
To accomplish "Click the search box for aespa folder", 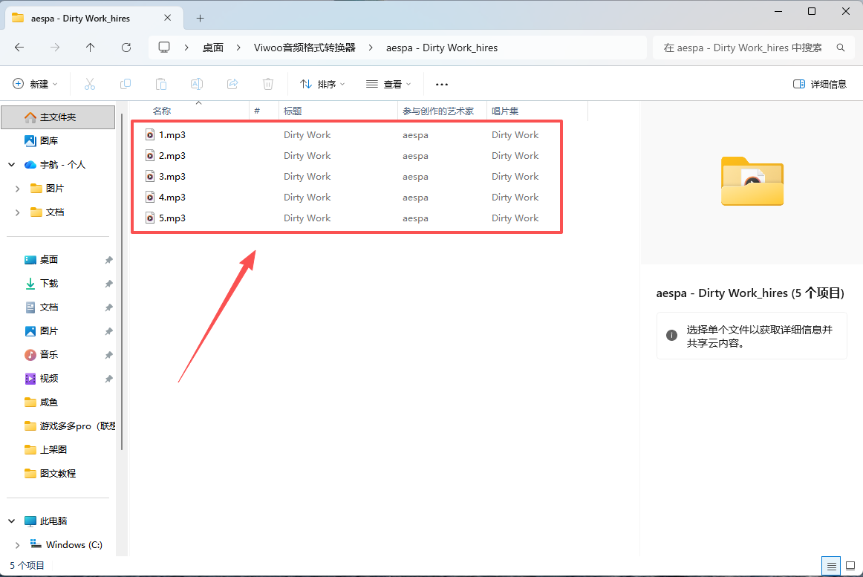I will coord(743,48).
